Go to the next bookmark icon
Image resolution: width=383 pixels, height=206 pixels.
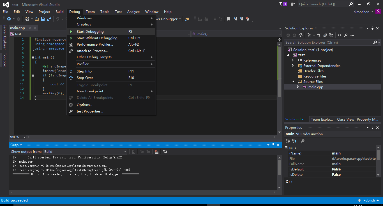(x=241, y=19)
